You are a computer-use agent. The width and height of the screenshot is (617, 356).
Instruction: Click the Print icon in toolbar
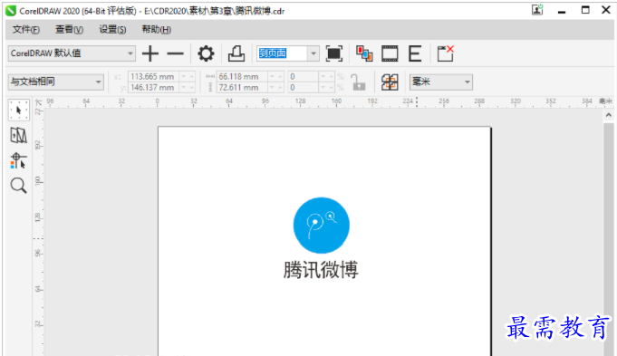tap(236, 53)
